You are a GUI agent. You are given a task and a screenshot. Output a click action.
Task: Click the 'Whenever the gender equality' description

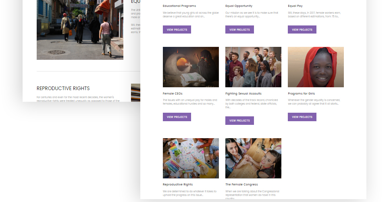click(x=314, y=102)
